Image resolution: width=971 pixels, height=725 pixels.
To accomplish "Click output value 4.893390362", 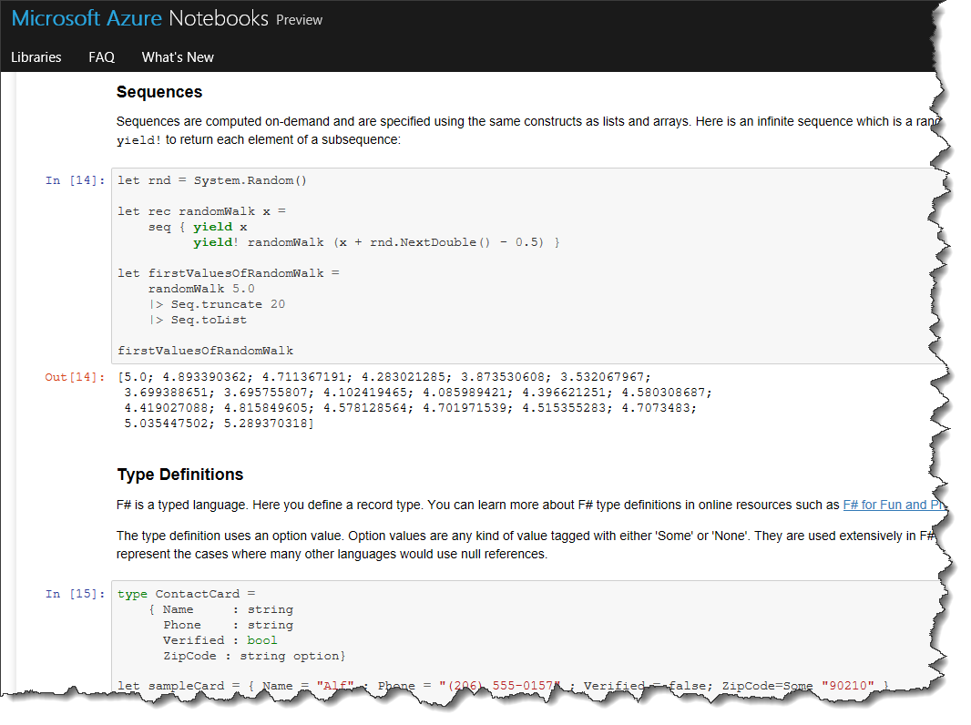I will 204,377.
